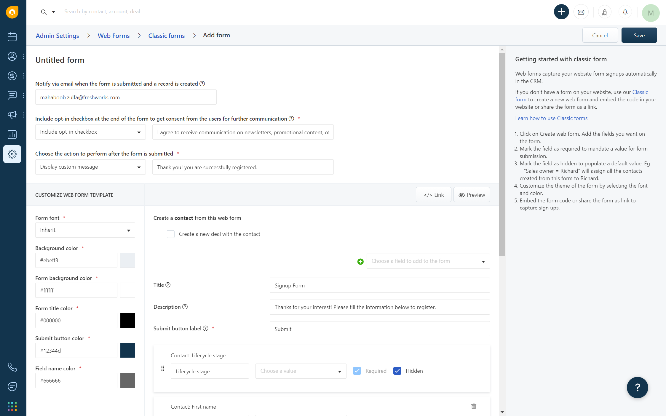This screenshot has height=416, width=666.
Task: Click the phone icon near bottom sidebar
Action: point(12,367)
